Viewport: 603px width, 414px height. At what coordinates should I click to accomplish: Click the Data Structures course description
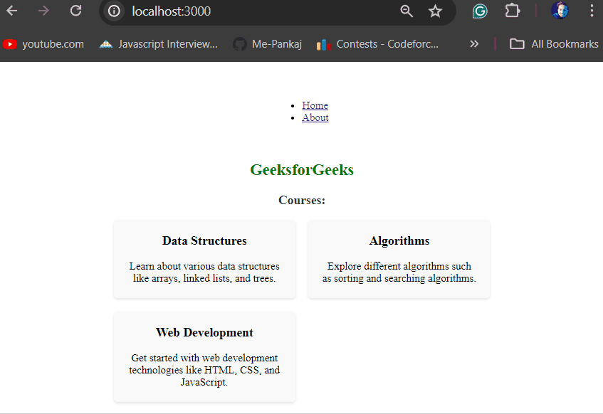[204, 272]
